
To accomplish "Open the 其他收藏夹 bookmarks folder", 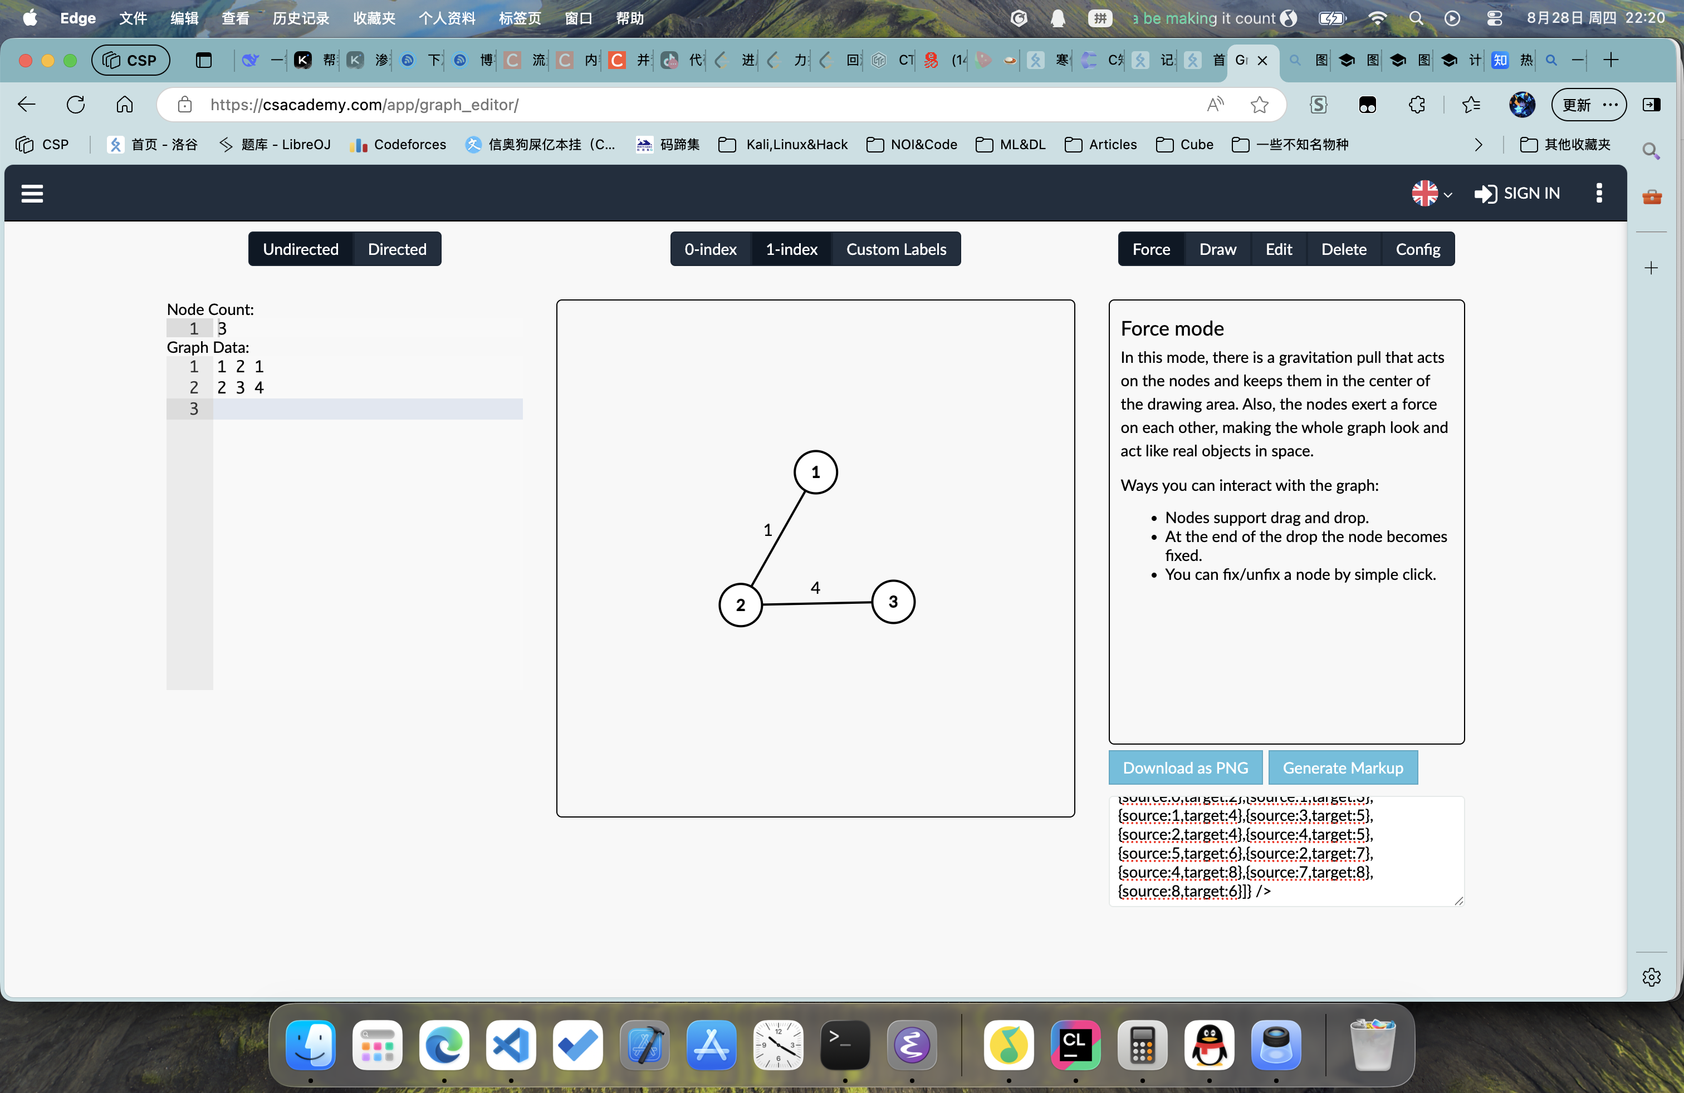I will pos(1566,144).
